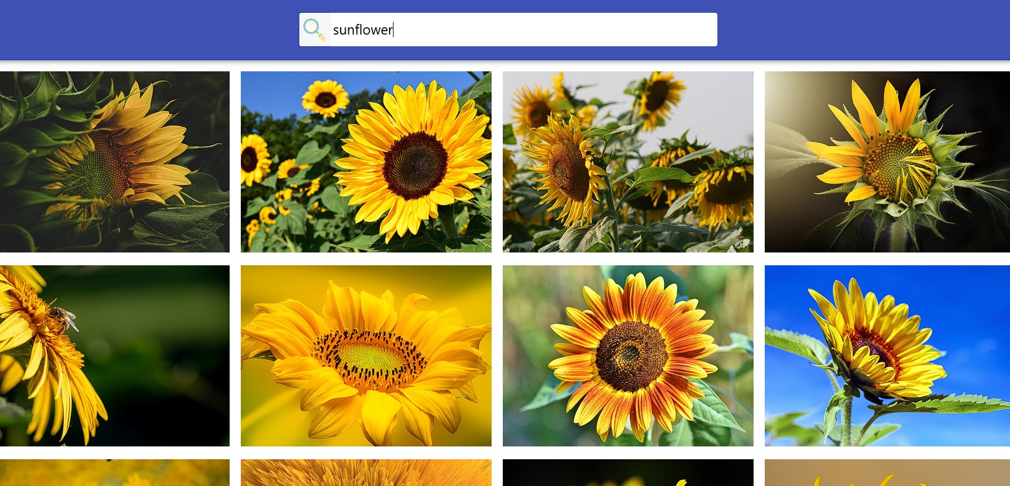Open the sunflower against bright blue sky photo

[887, 356]
